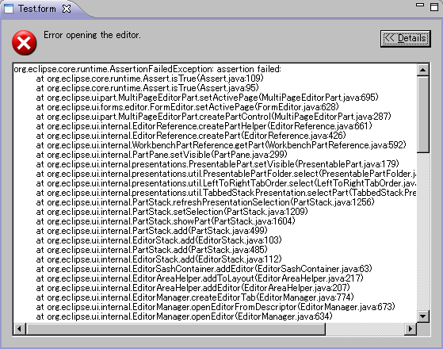The image size is (443, 349).
Task: Click the empty vertical scrollbar track below thumb
Action: [423, 232]
